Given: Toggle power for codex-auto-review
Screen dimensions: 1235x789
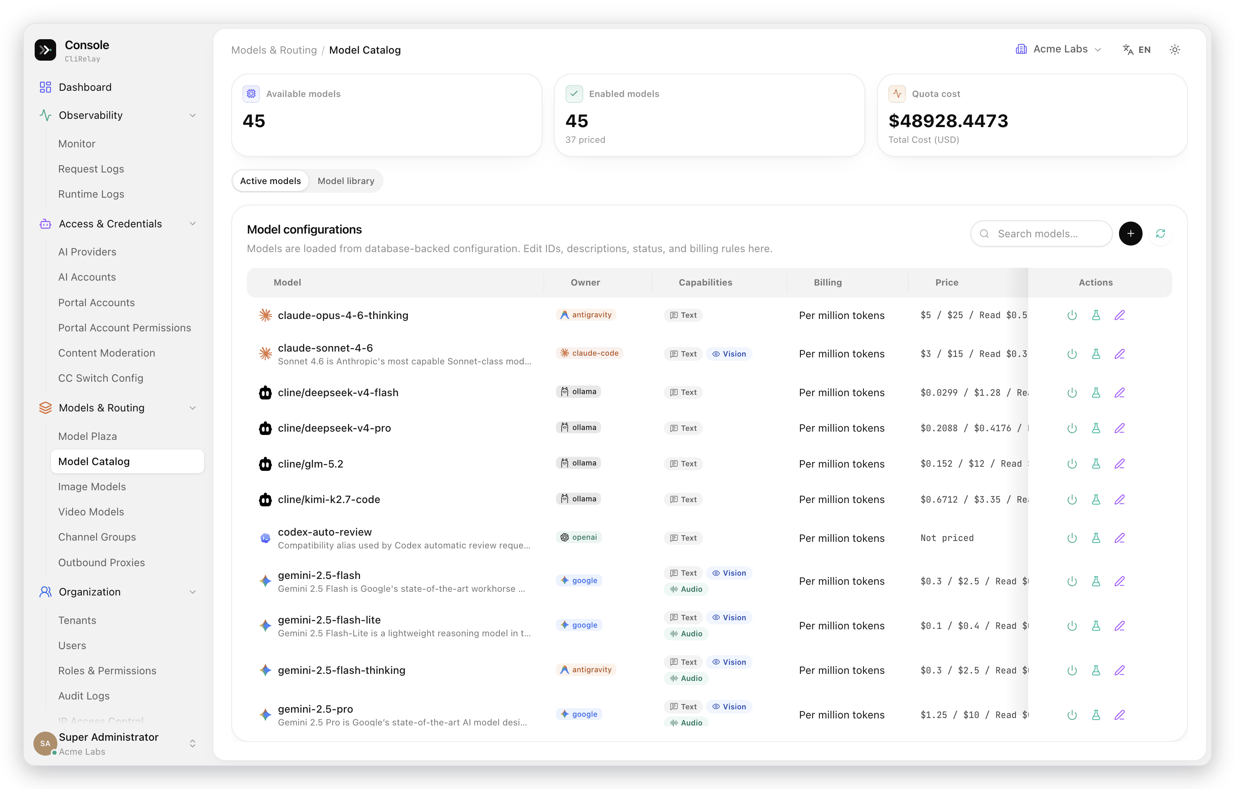Looking at the screenshot, I should pyautogui.click(x=1072, y=538).
